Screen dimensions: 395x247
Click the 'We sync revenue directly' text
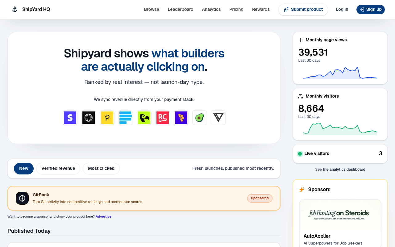[x=144, y=100]
